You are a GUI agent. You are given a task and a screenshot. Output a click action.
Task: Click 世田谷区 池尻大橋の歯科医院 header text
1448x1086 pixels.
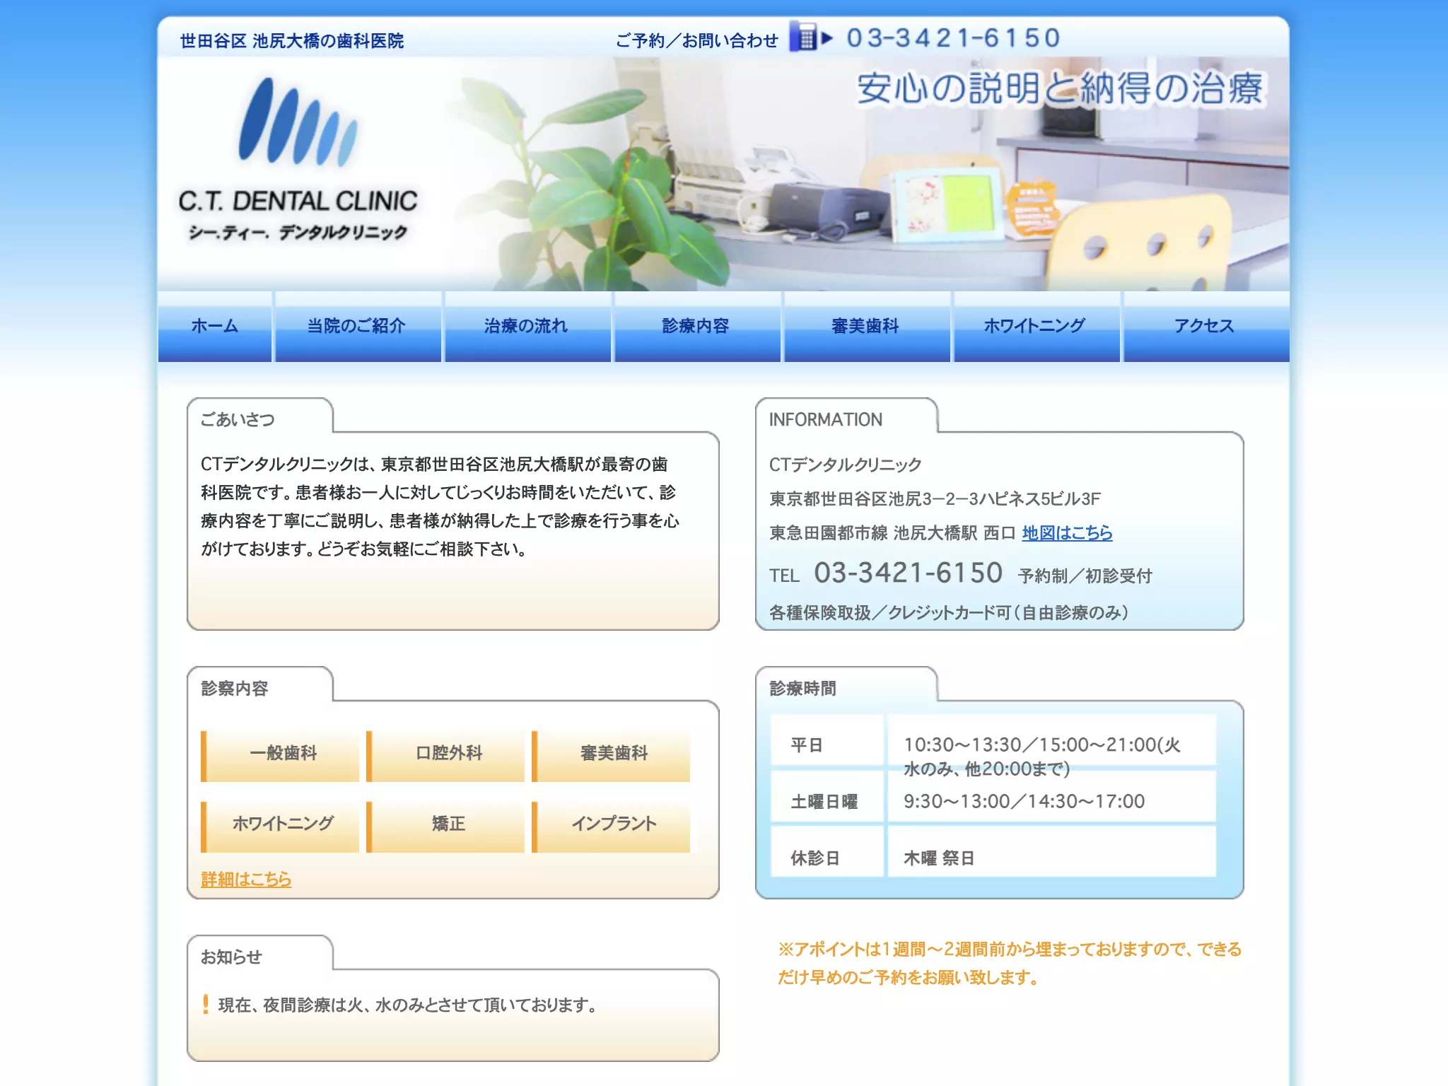click(x=292, y=40)
